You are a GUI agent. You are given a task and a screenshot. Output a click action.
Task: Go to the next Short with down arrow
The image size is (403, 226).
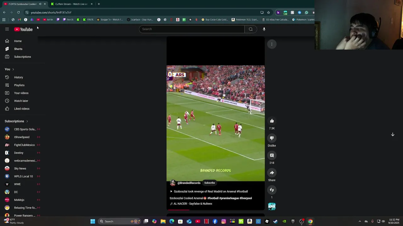[x=393, y=134]
